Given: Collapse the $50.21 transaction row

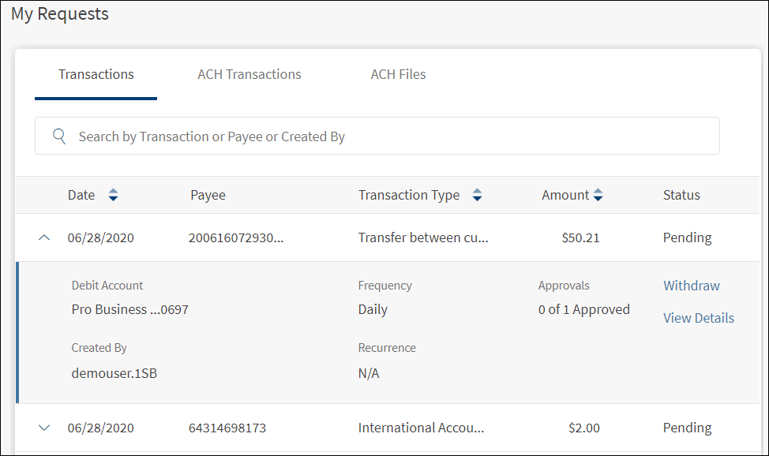Looking at the screenshot, I should coord(44,237).
